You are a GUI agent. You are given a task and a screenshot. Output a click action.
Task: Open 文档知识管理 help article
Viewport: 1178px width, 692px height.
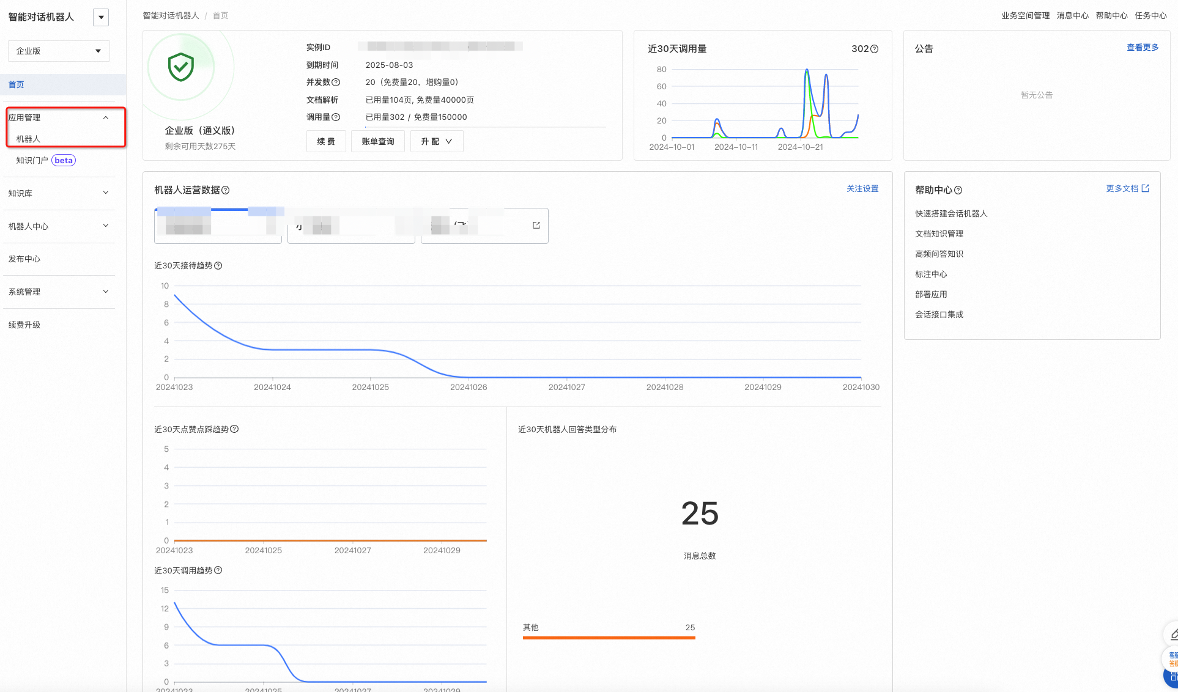click(939, 234)
